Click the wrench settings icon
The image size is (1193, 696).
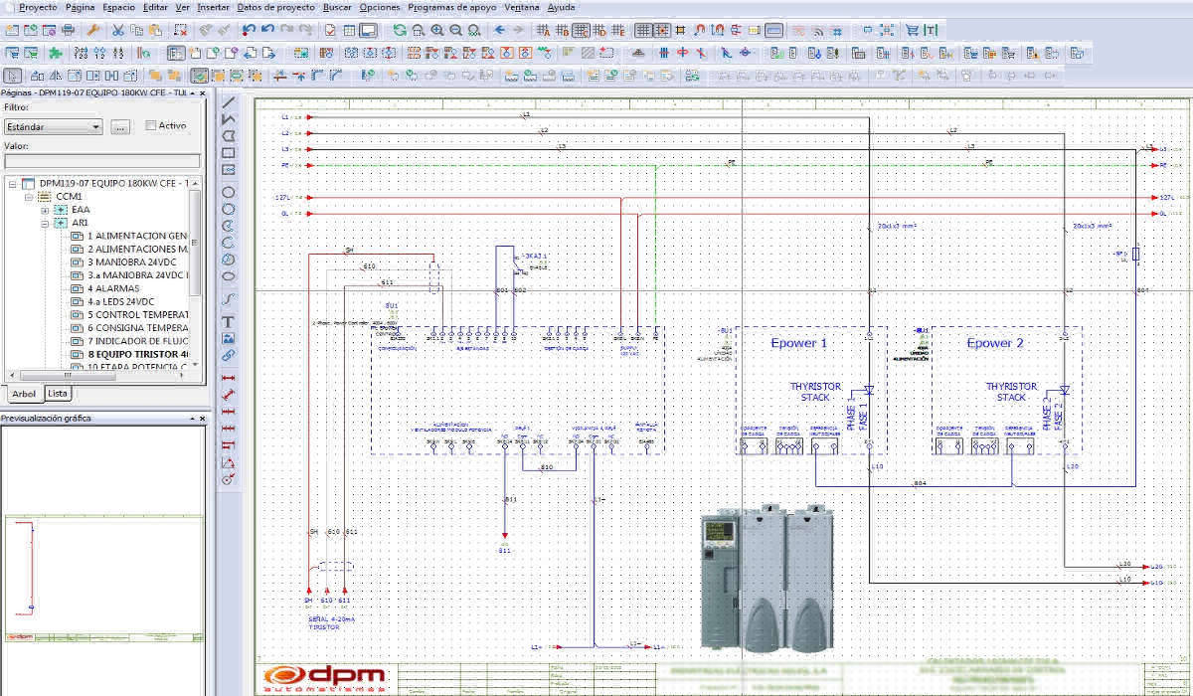coord(94,30)
